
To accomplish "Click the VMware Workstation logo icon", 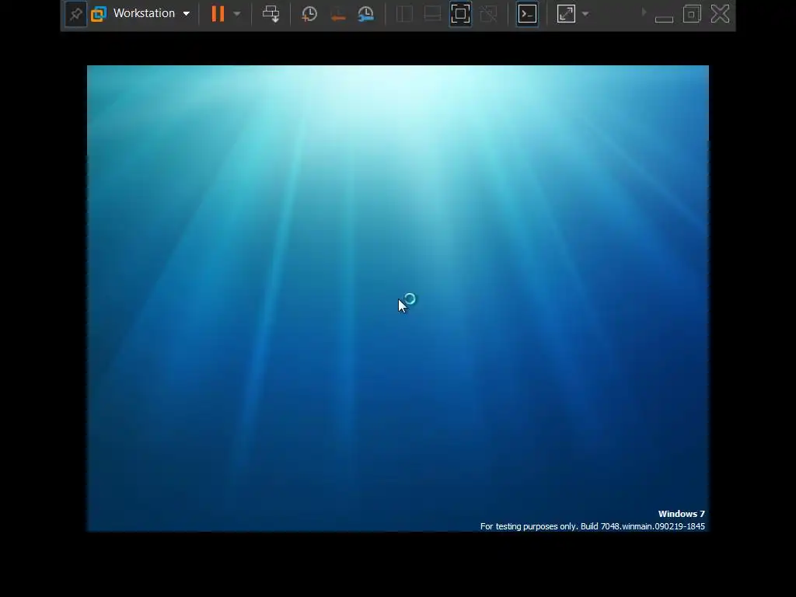I will (99, 14).
